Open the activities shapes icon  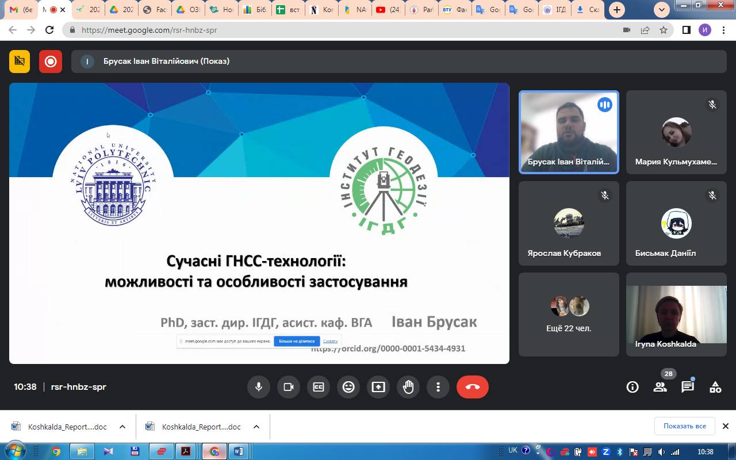tap(715, 387)
